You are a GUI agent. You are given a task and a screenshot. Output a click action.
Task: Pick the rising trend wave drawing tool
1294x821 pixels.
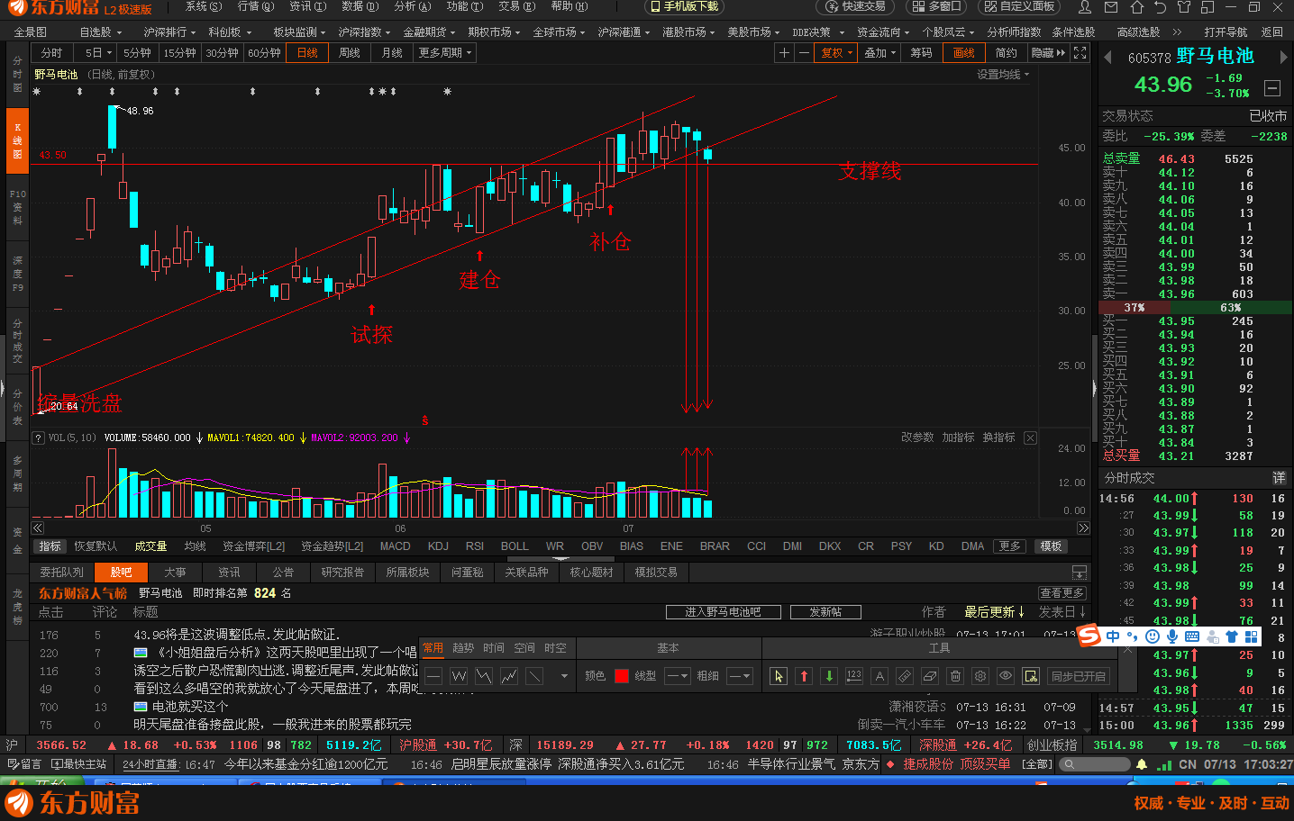[509, 676]
